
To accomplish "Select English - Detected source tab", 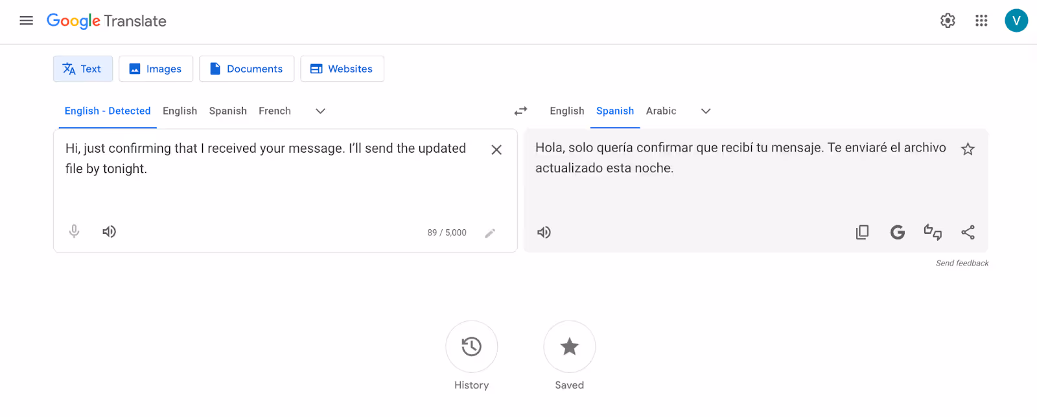I will click(x=108, y=111).
